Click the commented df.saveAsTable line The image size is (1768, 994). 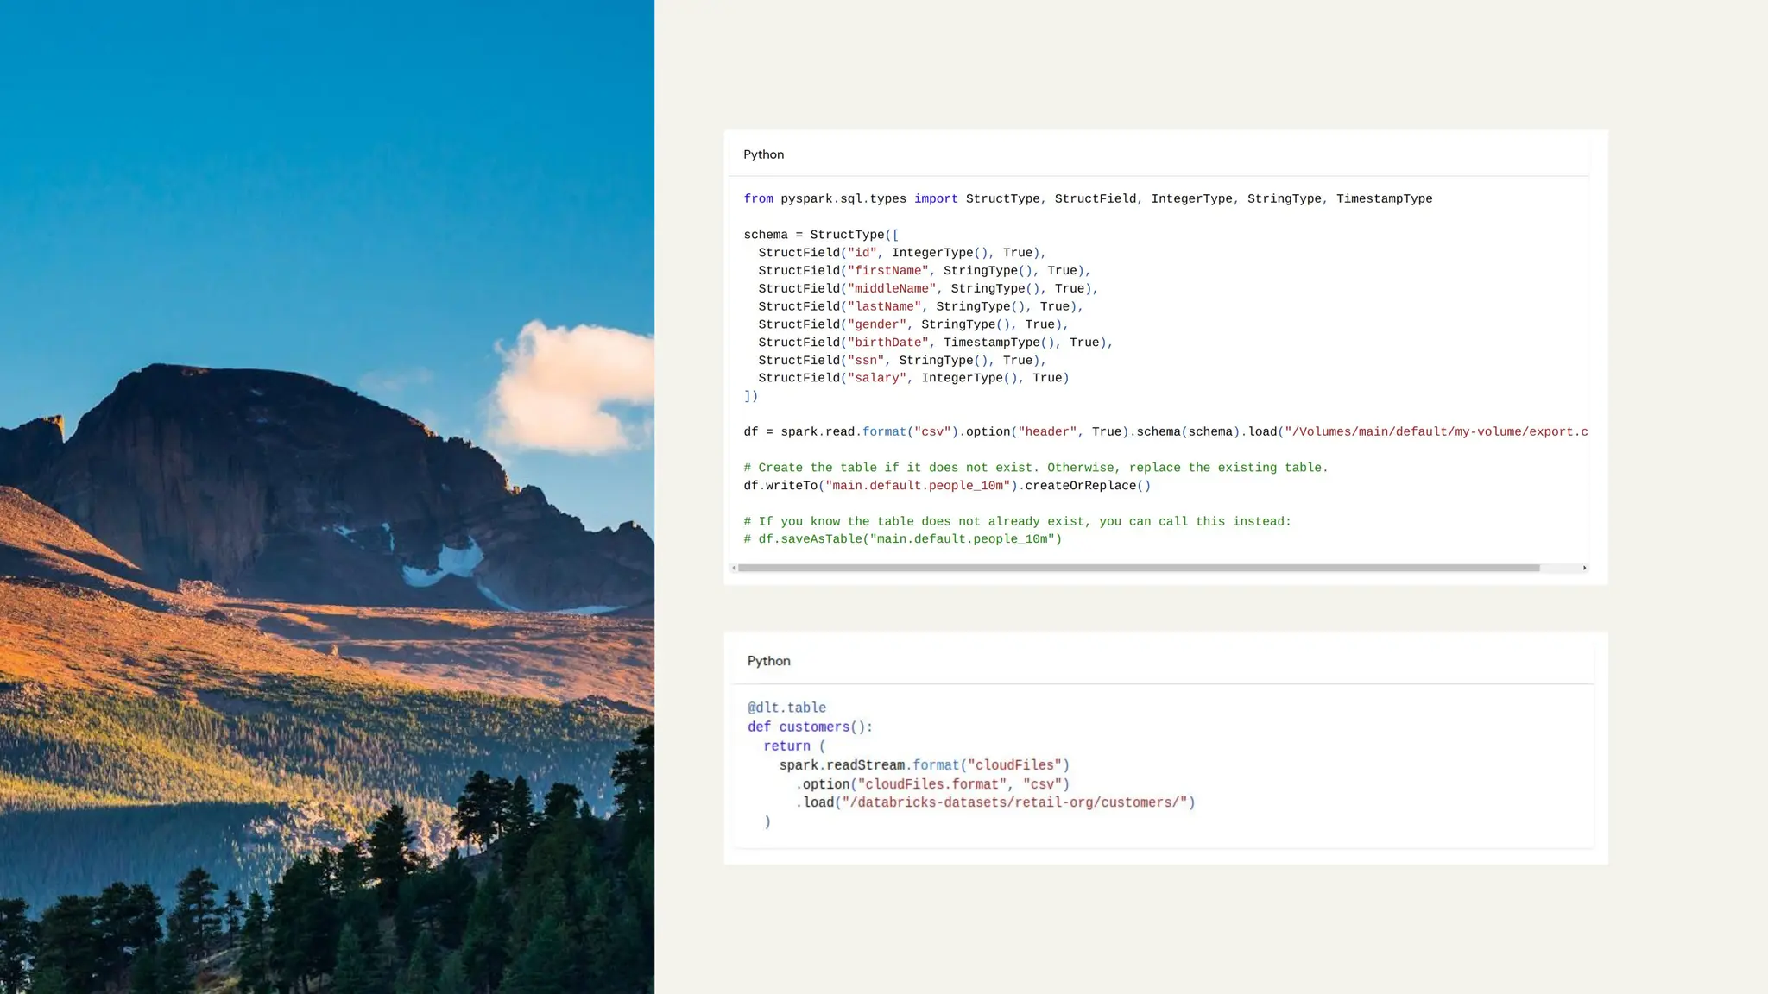click(x=902, y=539)
